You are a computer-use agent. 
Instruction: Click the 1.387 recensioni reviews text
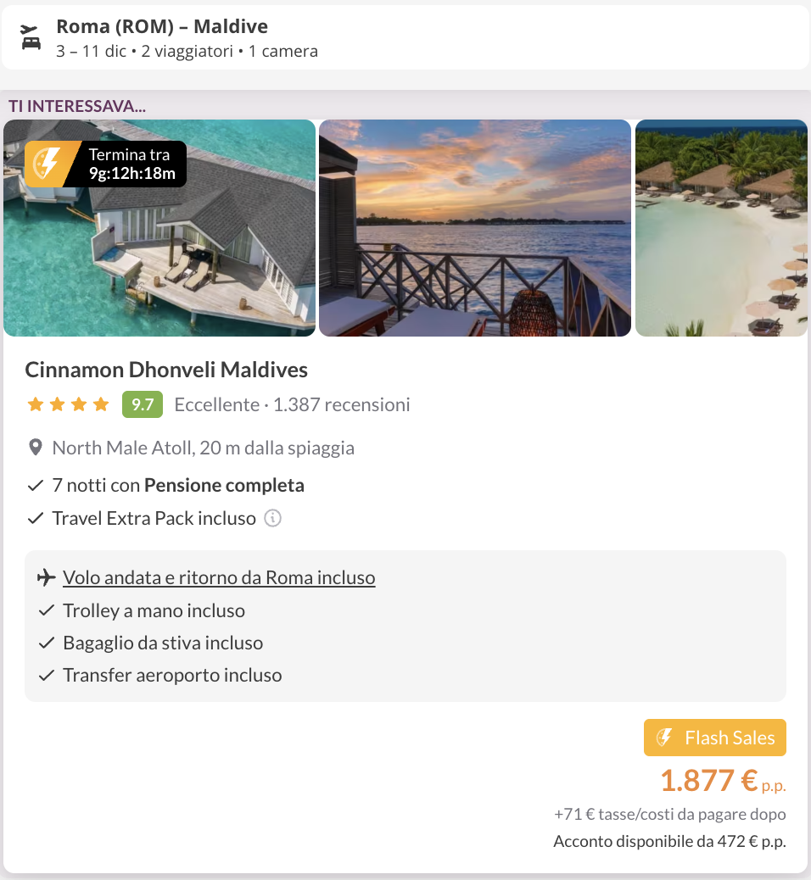point(341,405)
